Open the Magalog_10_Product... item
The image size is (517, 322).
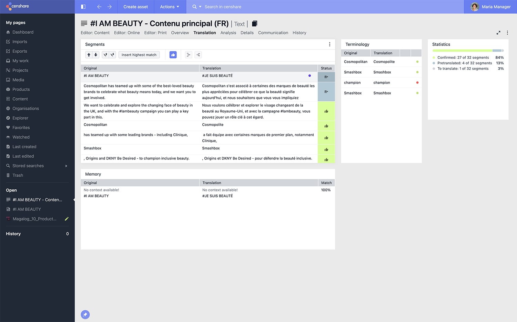34,219
